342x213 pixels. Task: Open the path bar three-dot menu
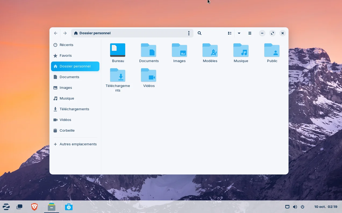tap(189, 33)
